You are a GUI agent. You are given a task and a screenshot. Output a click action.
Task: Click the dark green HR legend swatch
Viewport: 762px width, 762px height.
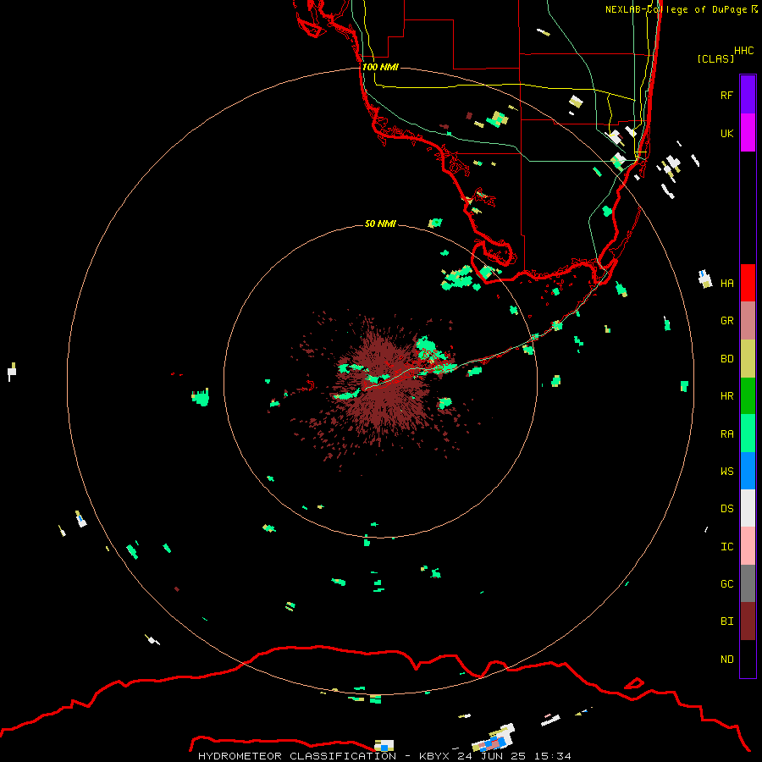click(x=748, y=396)
